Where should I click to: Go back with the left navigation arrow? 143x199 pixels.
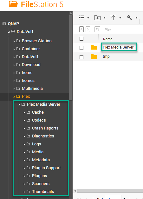point(81,29)
